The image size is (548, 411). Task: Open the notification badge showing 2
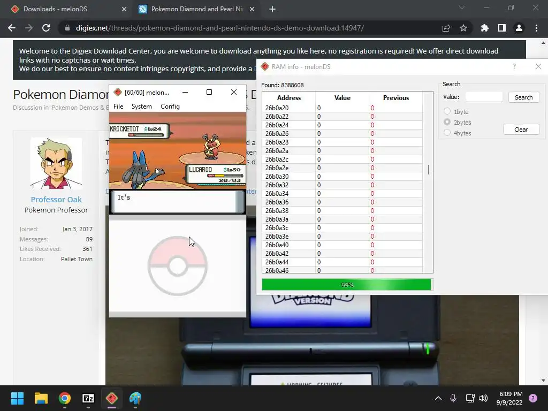[533, 398]
